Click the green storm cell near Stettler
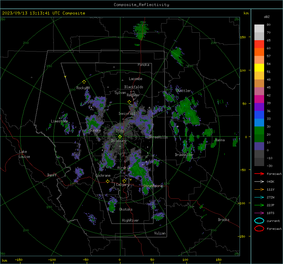The height and width of the screenshot is (264, 283). pos(188,112)
